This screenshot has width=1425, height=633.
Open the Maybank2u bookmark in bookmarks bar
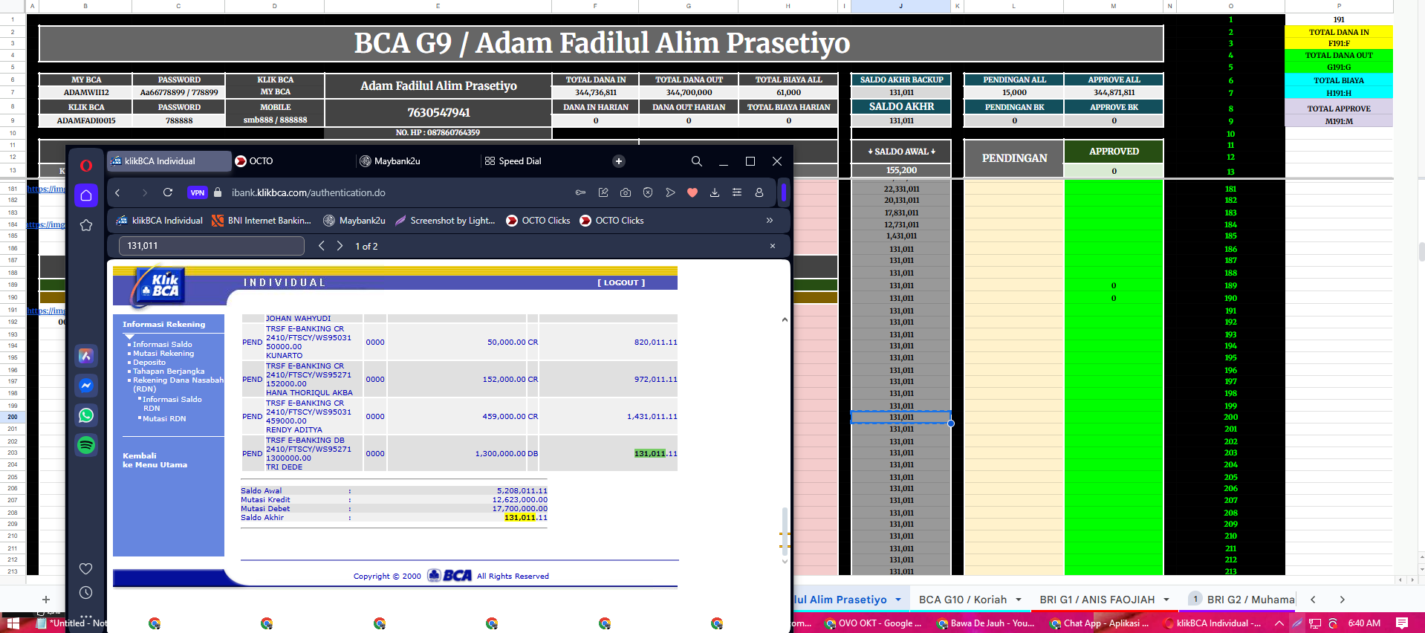pyautogui.click(x=354, y=221)
